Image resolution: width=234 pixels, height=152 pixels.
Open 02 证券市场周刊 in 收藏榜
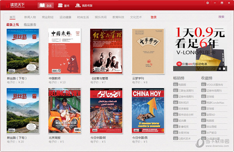point(211,91)
